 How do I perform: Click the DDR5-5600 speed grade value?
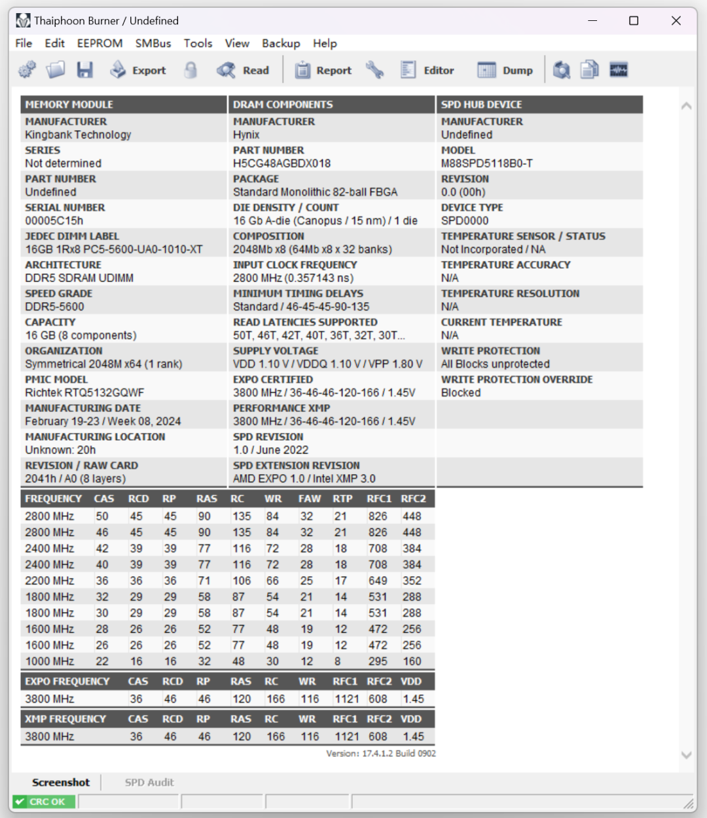coord(54,307)
